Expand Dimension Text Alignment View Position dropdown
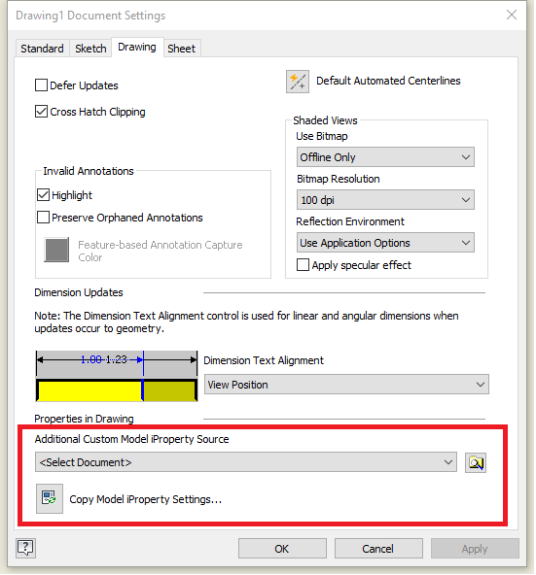The height and width of the screenshot is (575, 536). (346, 385)
